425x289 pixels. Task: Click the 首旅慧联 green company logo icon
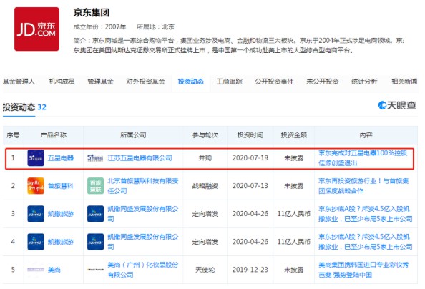click(95, 186)
